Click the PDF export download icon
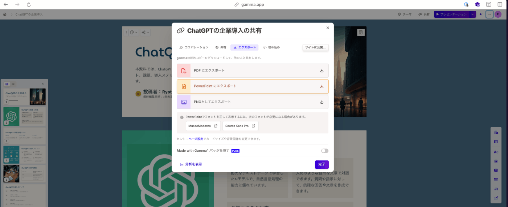This screenshot has height=207, width=508. tap(321, 70)
